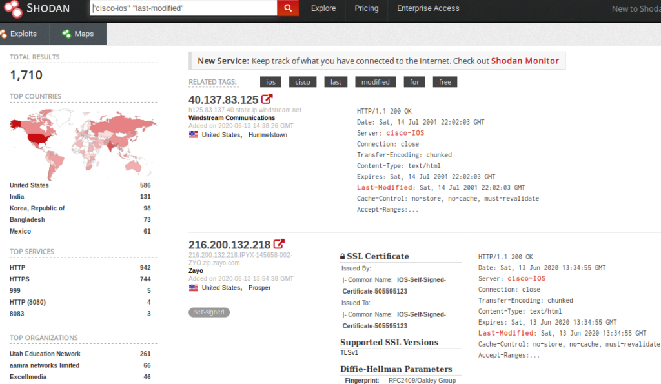Filter by HTTP service

pos(17,268)
